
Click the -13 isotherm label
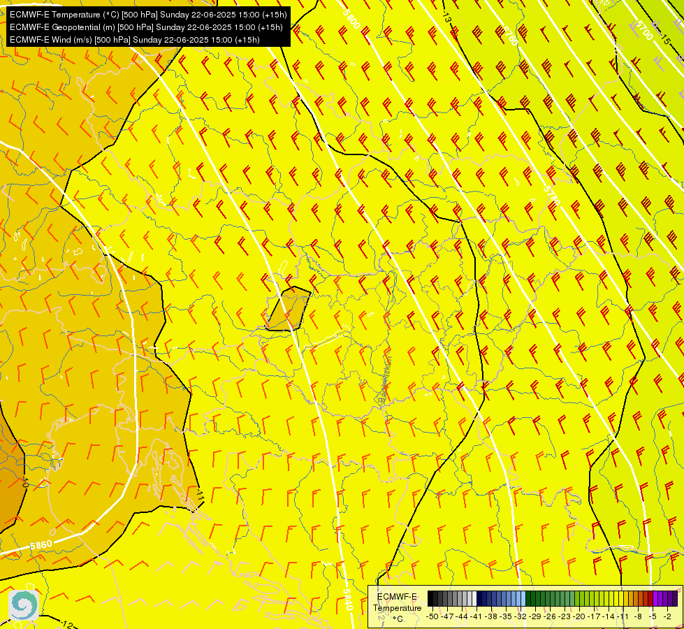[446, 17]
